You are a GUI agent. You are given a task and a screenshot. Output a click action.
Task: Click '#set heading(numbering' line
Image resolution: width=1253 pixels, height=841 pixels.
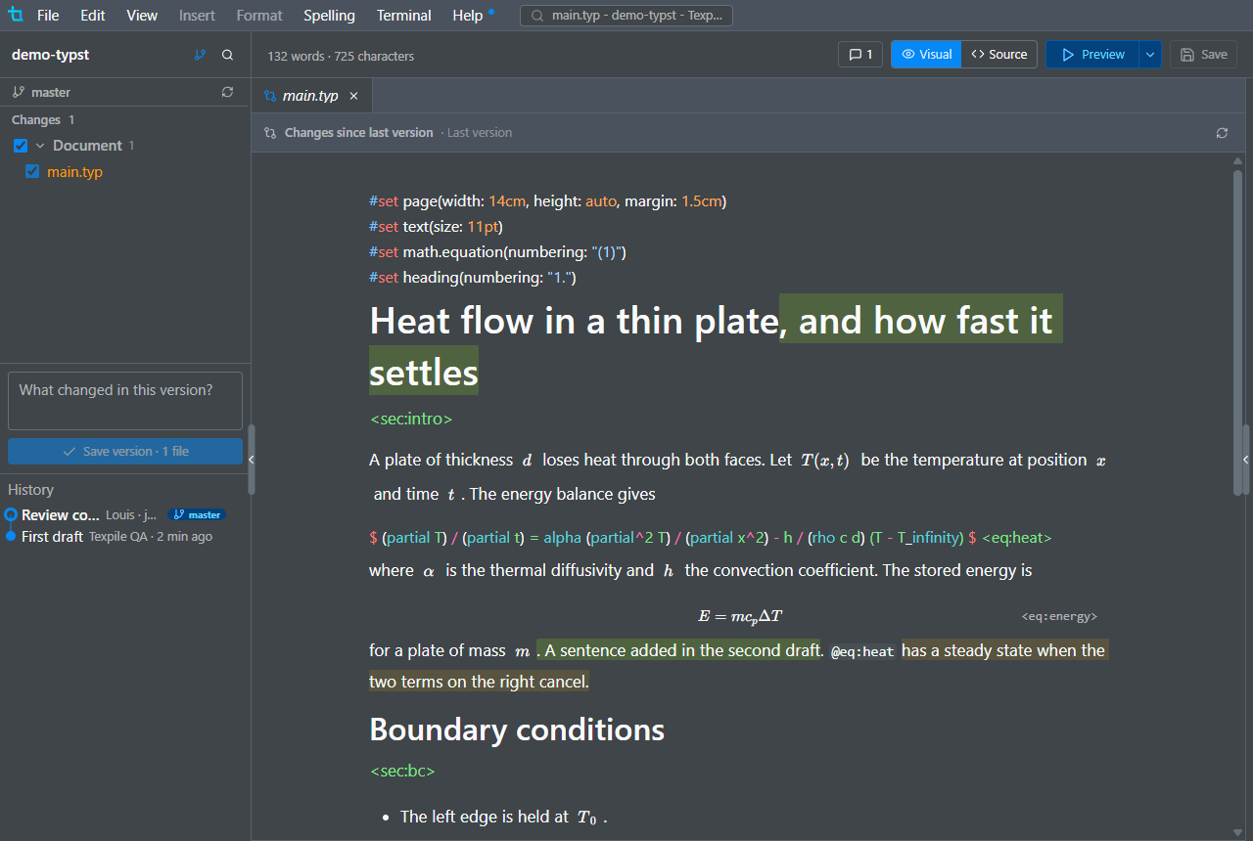tap(473, 278)
